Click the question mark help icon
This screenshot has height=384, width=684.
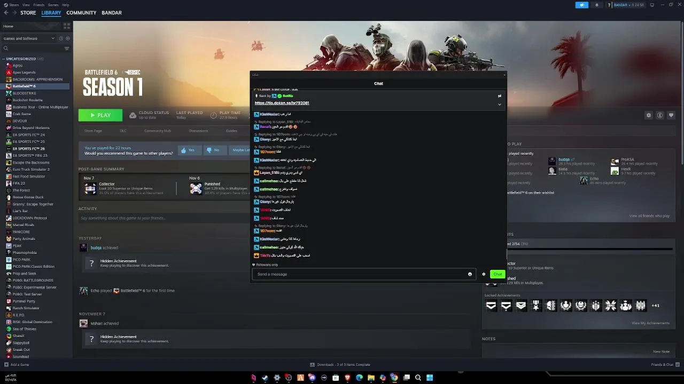609,5
